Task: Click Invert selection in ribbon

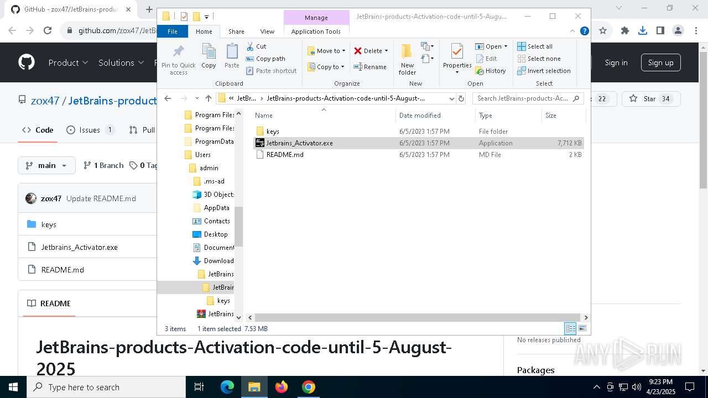Action: pos(544,71)
